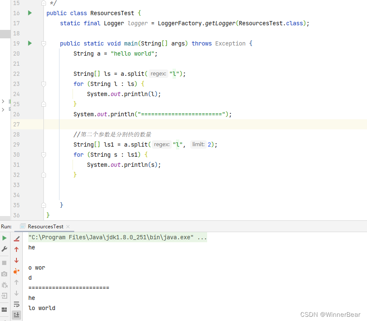Click the red up arrow in Run toolbar
This screenshot has width=367, height=321.
(x=16, y=249)
